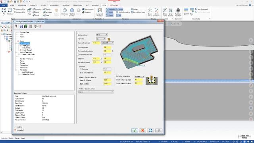Toggle Snap to Grid icon
254x143 pixels.
point(170,11)
